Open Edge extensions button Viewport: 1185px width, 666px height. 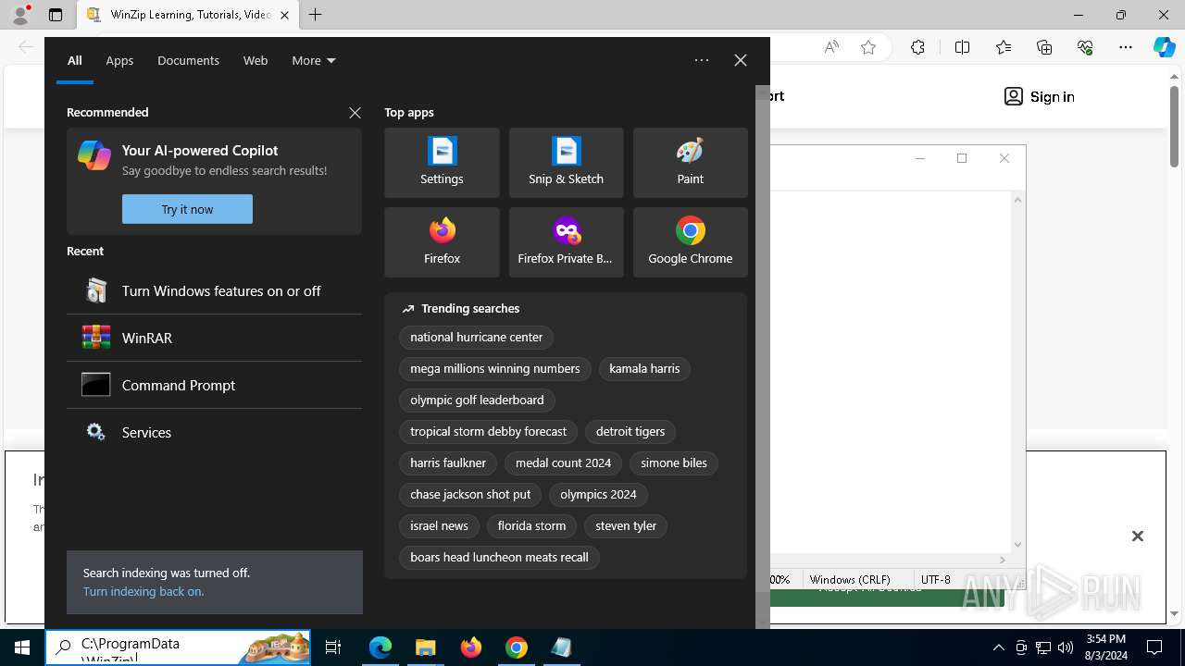(917, 47)
